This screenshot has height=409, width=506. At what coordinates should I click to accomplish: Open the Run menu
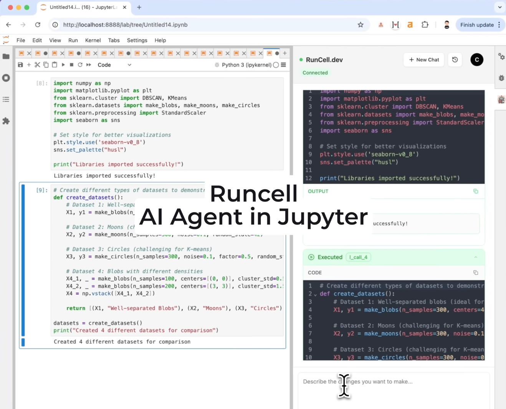coord(73,40)
